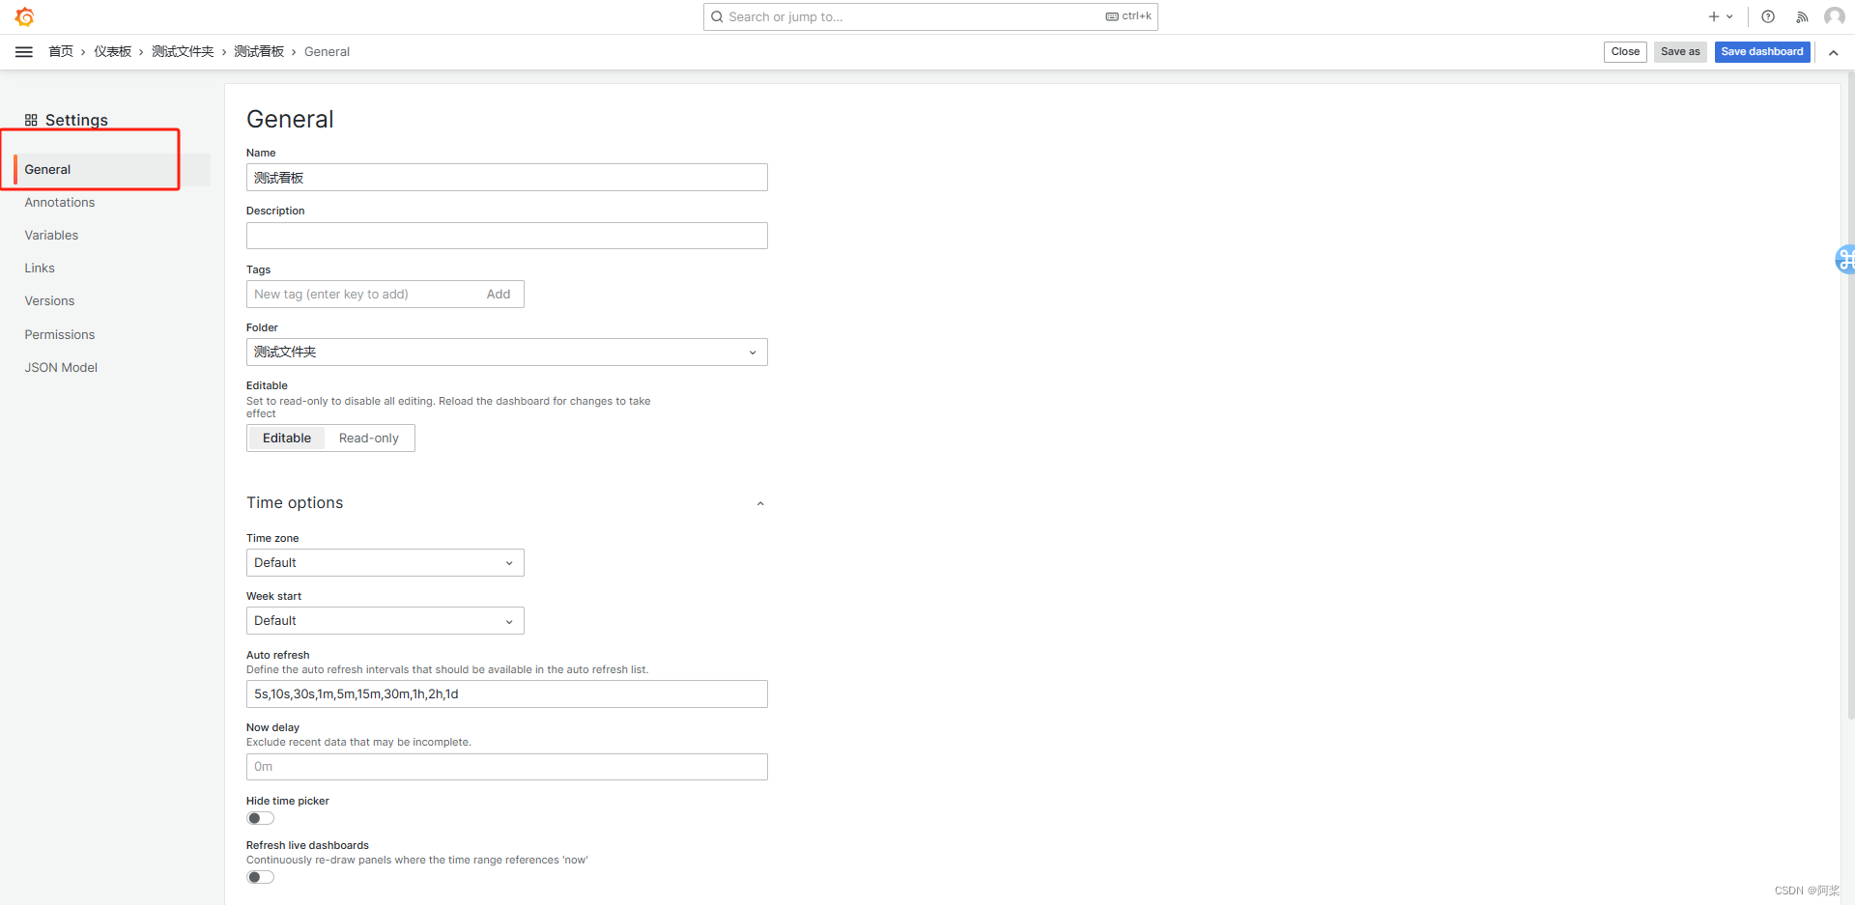Open the Variables settings tab
1855x905 pixels.
[x=51, y=236]
